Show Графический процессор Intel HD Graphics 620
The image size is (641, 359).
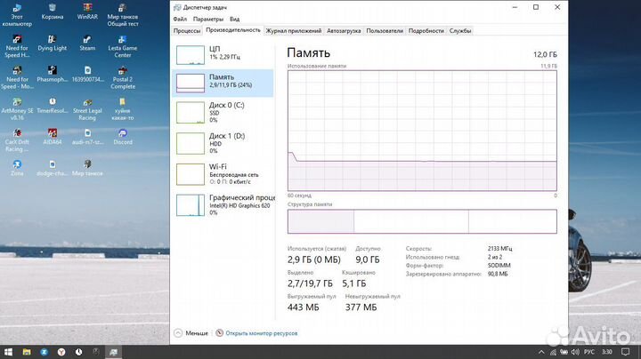tap(223, 204)
